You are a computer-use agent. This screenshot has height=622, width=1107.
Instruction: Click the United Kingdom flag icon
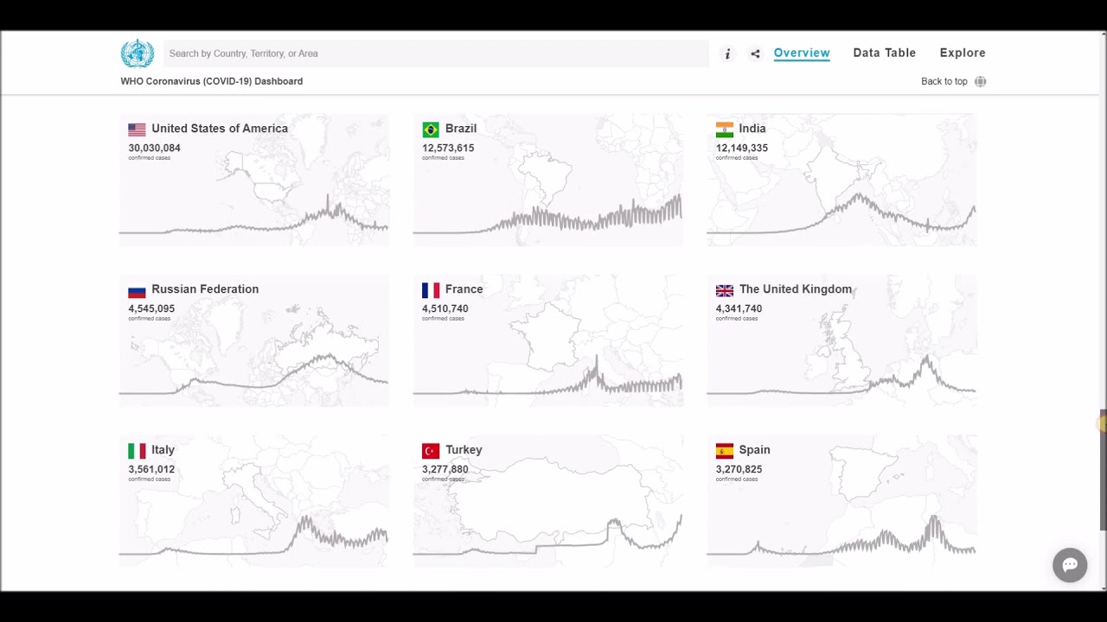725,290
